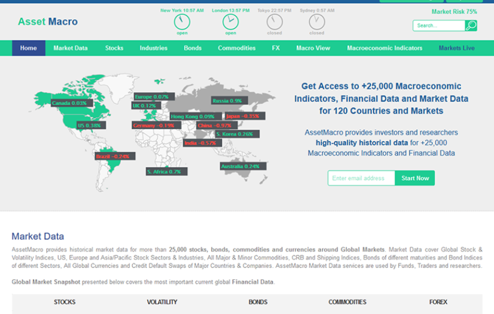Open the Bonds menu
The width and height of the screenshot is (494, 314).
(192, 48)
